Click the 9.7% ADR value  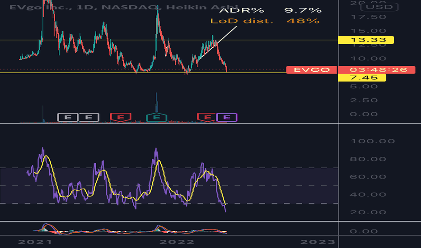(x=303, y=10)
